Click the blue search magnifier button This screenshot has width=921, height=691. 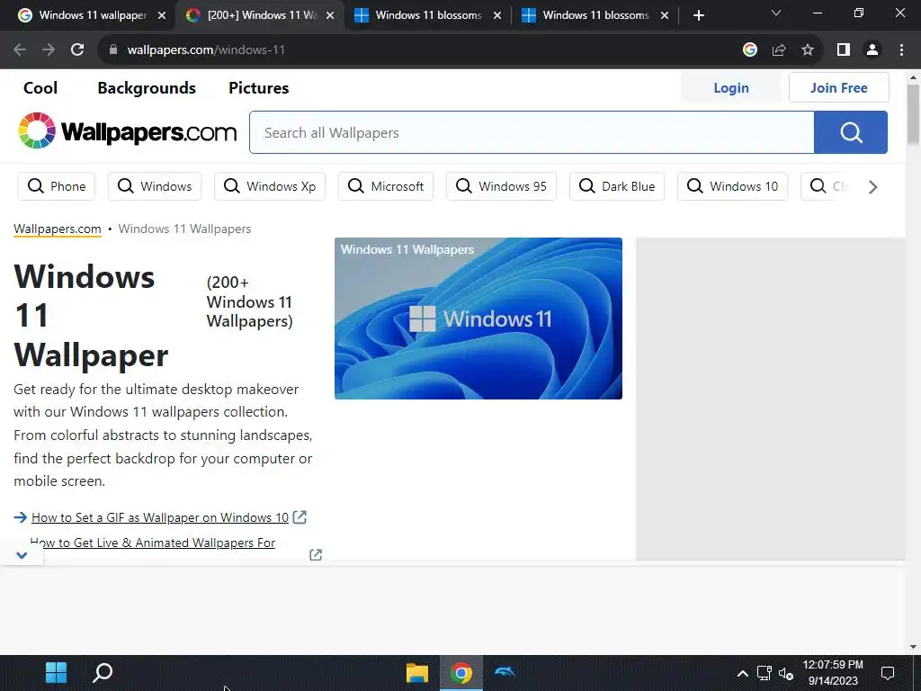(x=851, y=132)
